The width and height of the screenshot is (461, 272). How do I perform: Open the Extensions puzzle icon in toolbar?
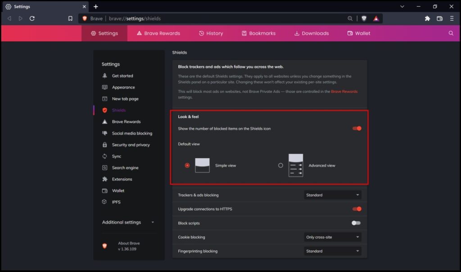[x=428, y=18]
